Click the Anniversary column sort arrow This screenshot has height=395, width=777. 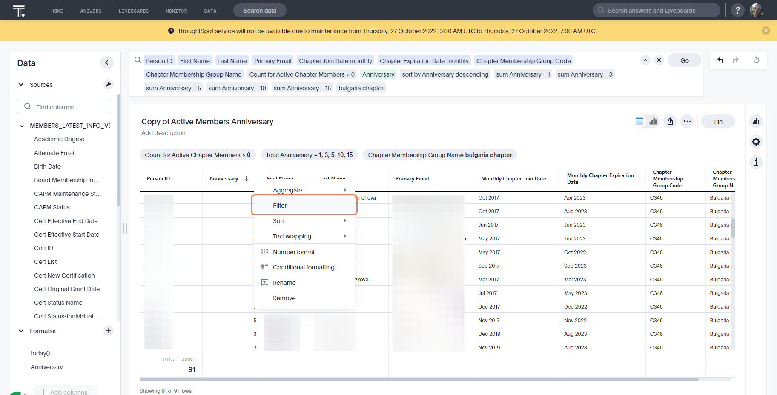click(x=247, y=179)
